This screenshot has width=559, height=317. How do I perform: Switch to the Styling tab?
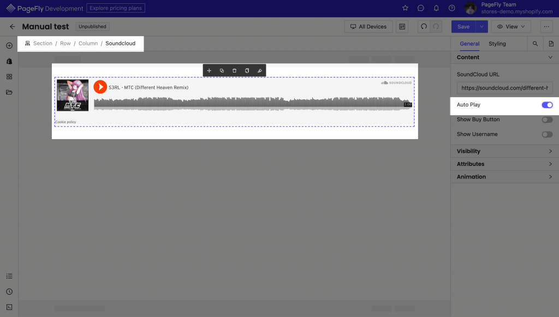point(497,44)
